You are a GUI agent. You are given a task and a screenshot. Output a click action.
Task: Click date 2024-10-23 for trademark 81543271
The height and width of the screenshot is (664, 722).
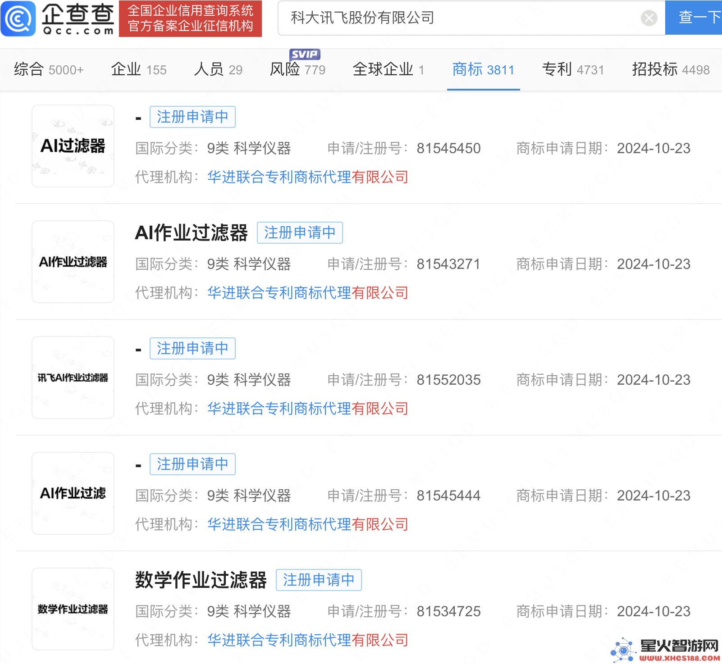653,264
